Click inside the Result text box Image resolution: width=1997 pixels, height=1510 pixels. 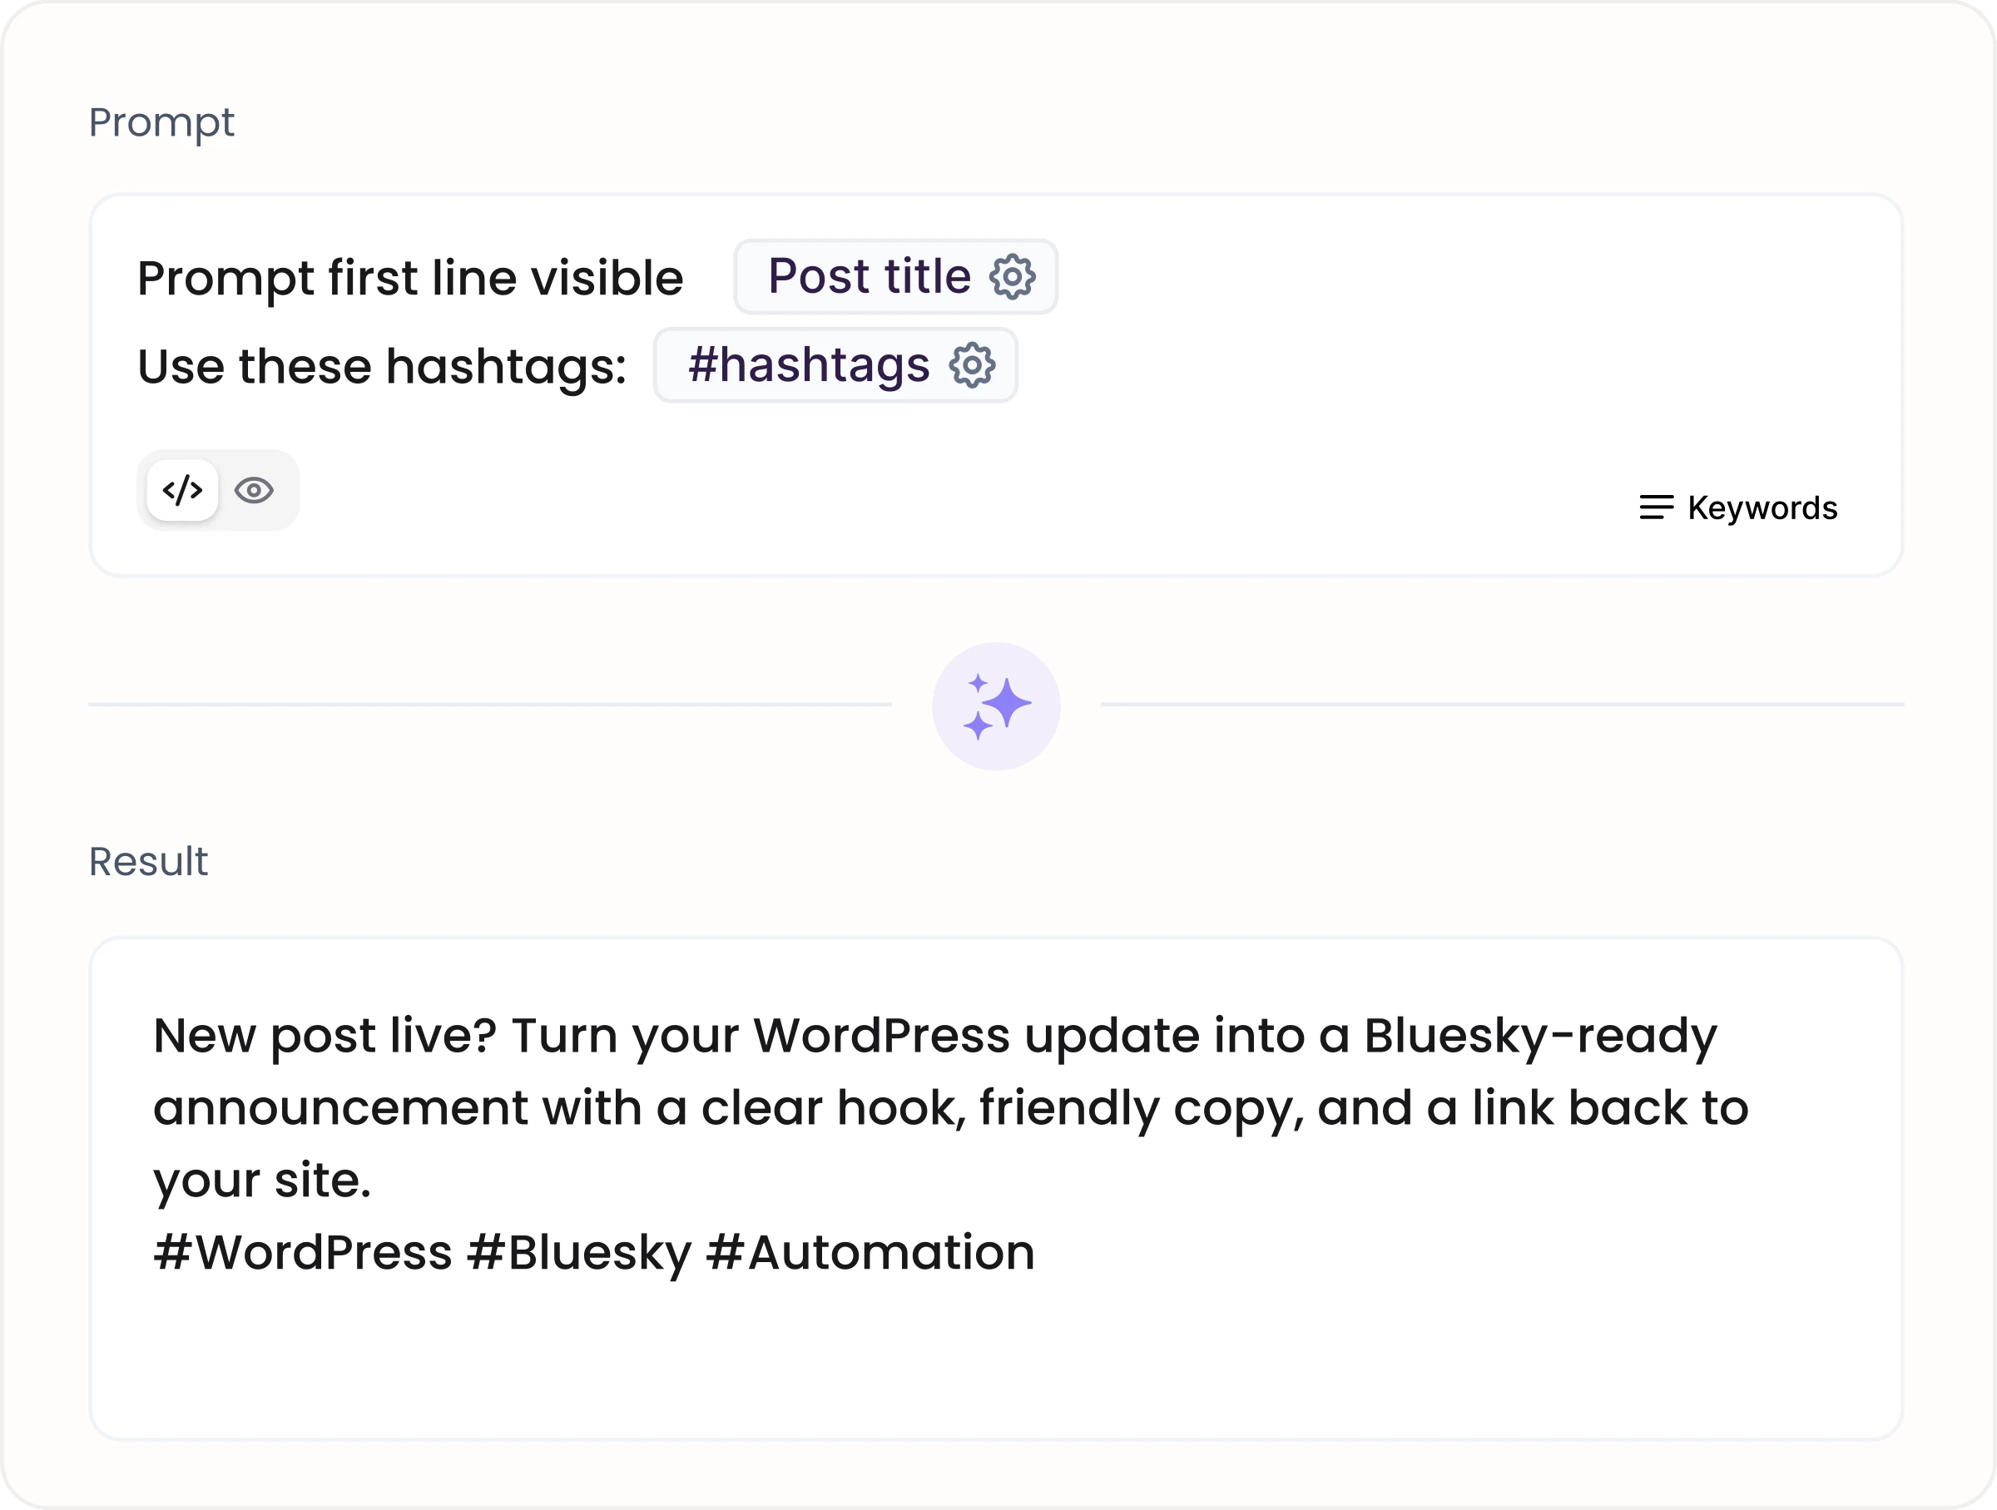pyautogui.click(x=996, y=1188)
